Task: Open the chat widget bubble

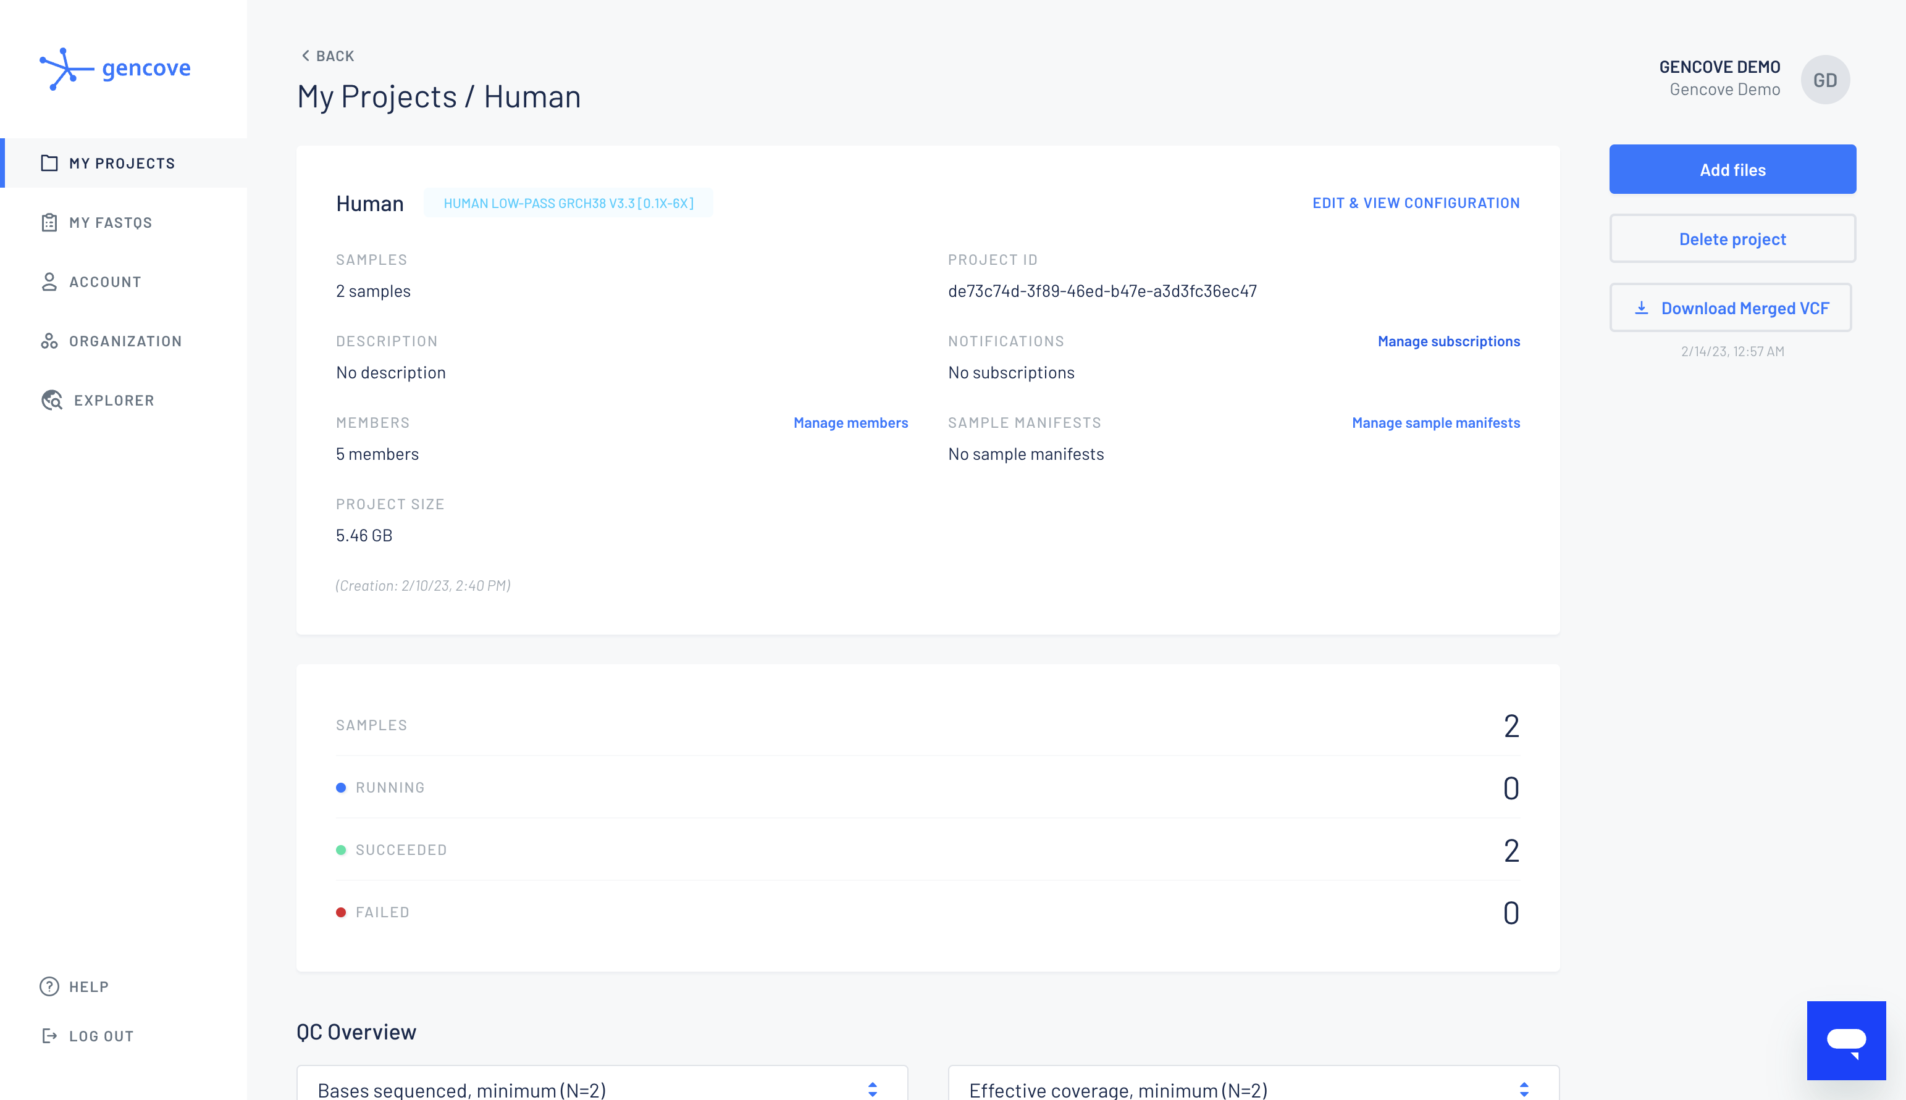Action: point(1846,1040)
